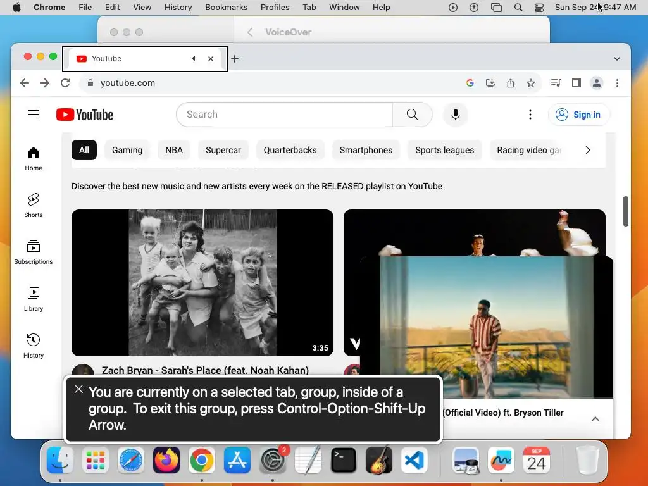Open the YouTube hamburger guide menu
The height and width of the screenshot is (486, 648).
click(34, 115)
